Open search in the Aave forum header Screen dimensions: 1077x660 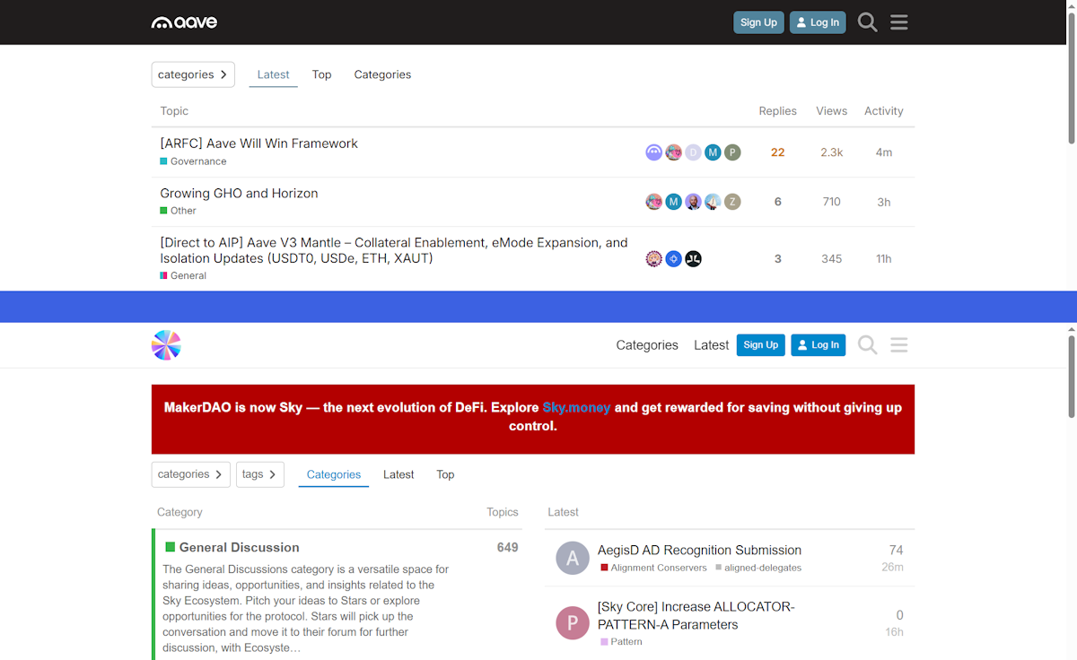867,22
